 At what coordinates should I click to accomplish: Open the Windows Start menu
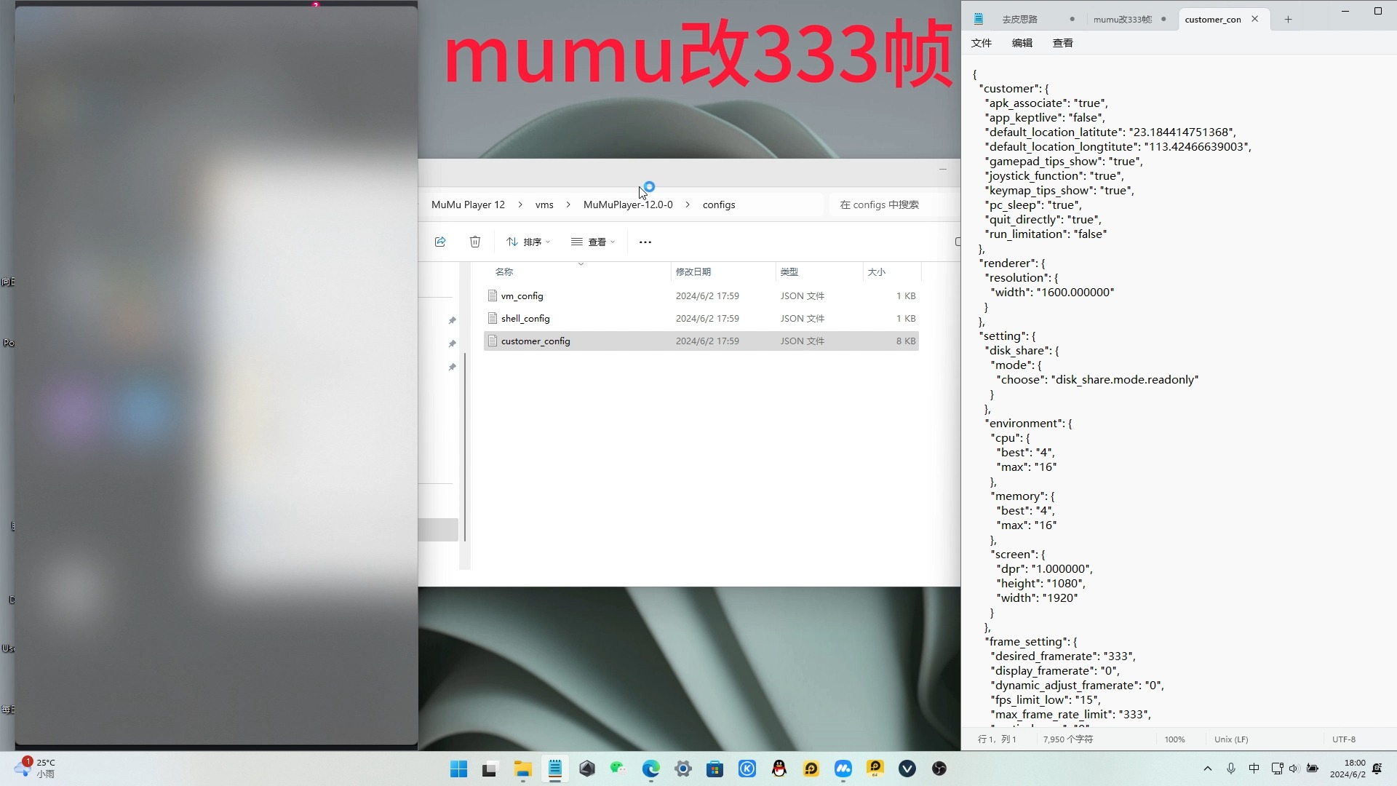(x=458, y=769)
